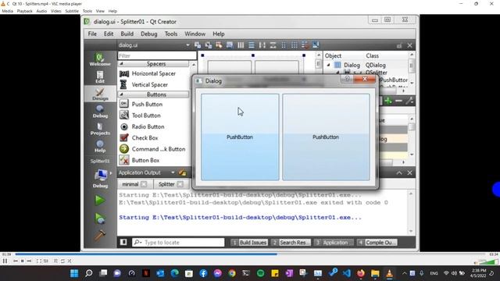Image resolution: width=500 pixels, height=281 pixels.
Task: Open the Build Issues pane
Action: 249,243
